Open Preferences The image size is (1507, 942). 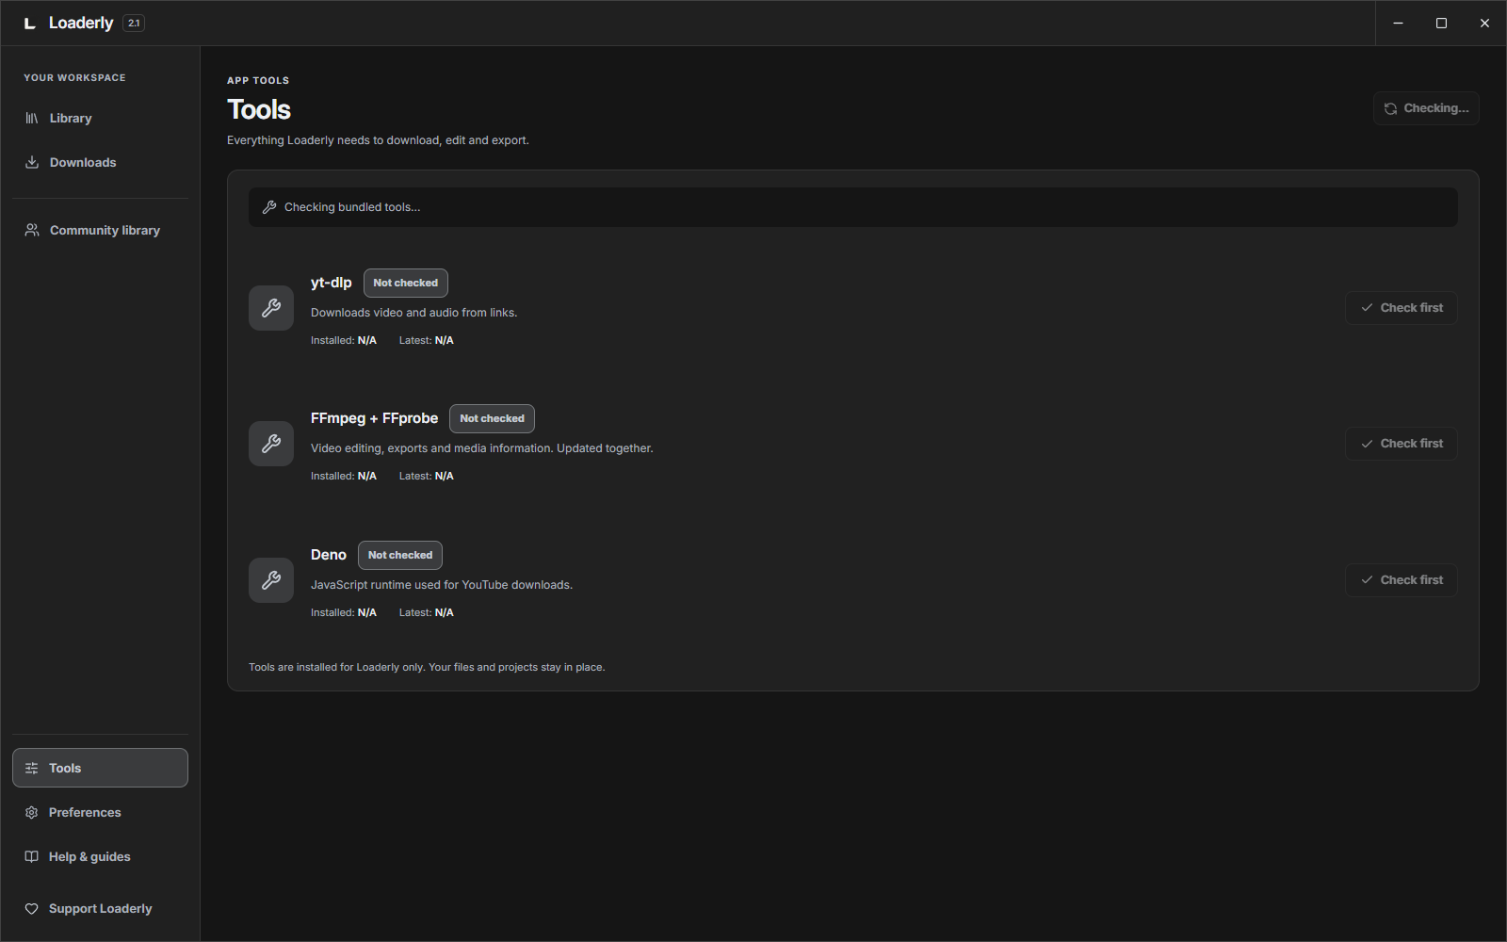pyautogui.click(x=100, y=812)
